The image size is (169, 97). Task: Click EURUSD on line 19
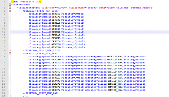(x=56, y=56)
